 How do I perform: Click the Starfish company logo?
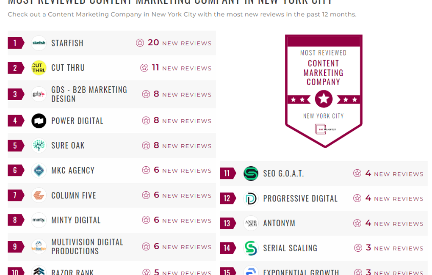coord(39,43)
